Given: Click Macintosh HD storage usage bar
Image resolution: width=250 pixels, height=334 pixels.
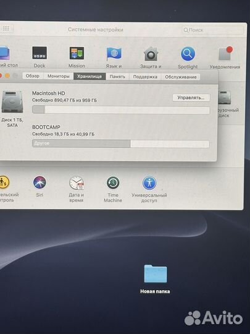Looking at the screenshot, I should tap(121, 110).
